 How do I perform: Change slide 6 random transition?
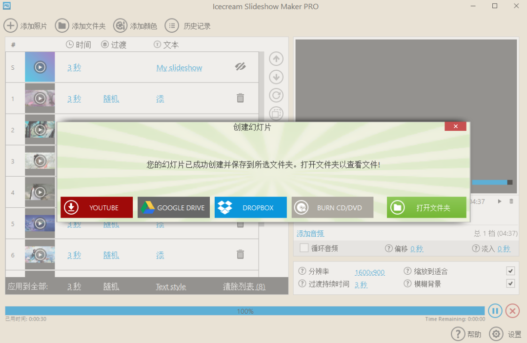(x=111, y=255)
